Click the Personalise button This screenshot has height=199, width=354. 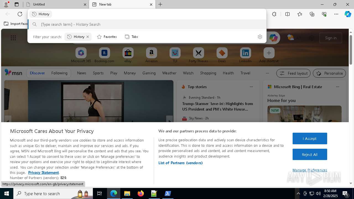pyautogui.click(x=329, y=73)
